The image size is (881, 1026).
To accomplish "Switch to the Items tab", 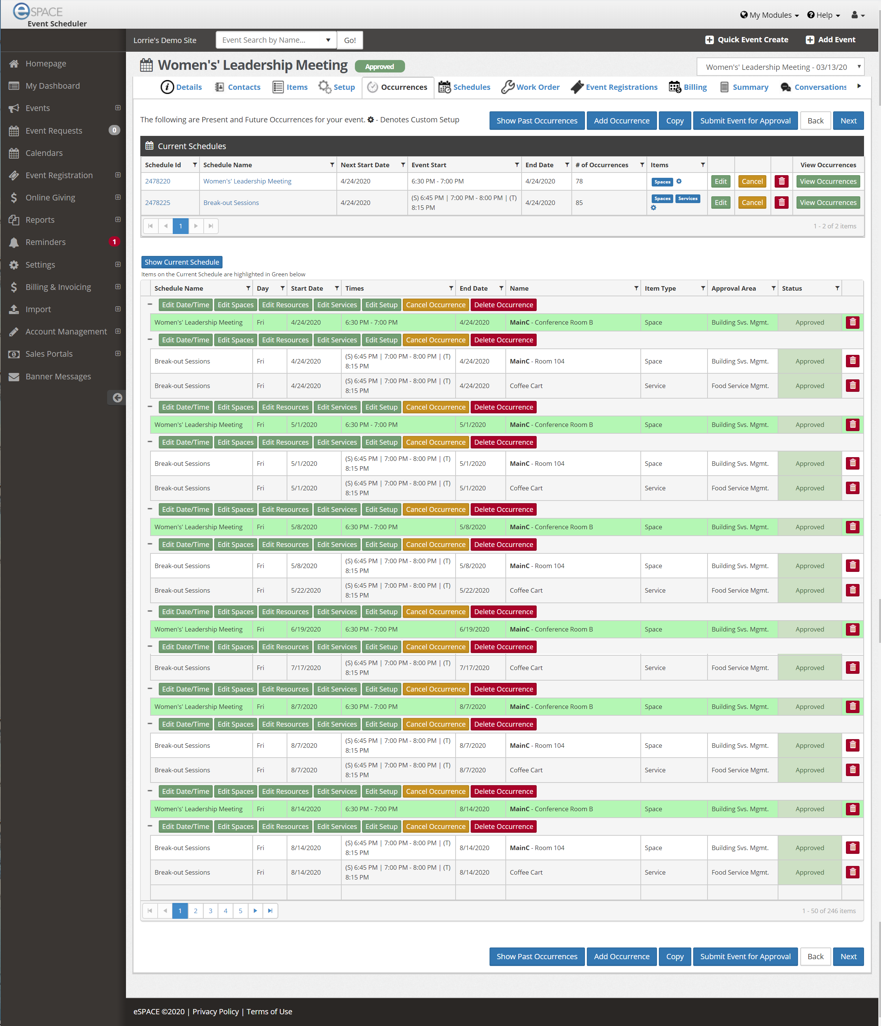I will 290,87.
